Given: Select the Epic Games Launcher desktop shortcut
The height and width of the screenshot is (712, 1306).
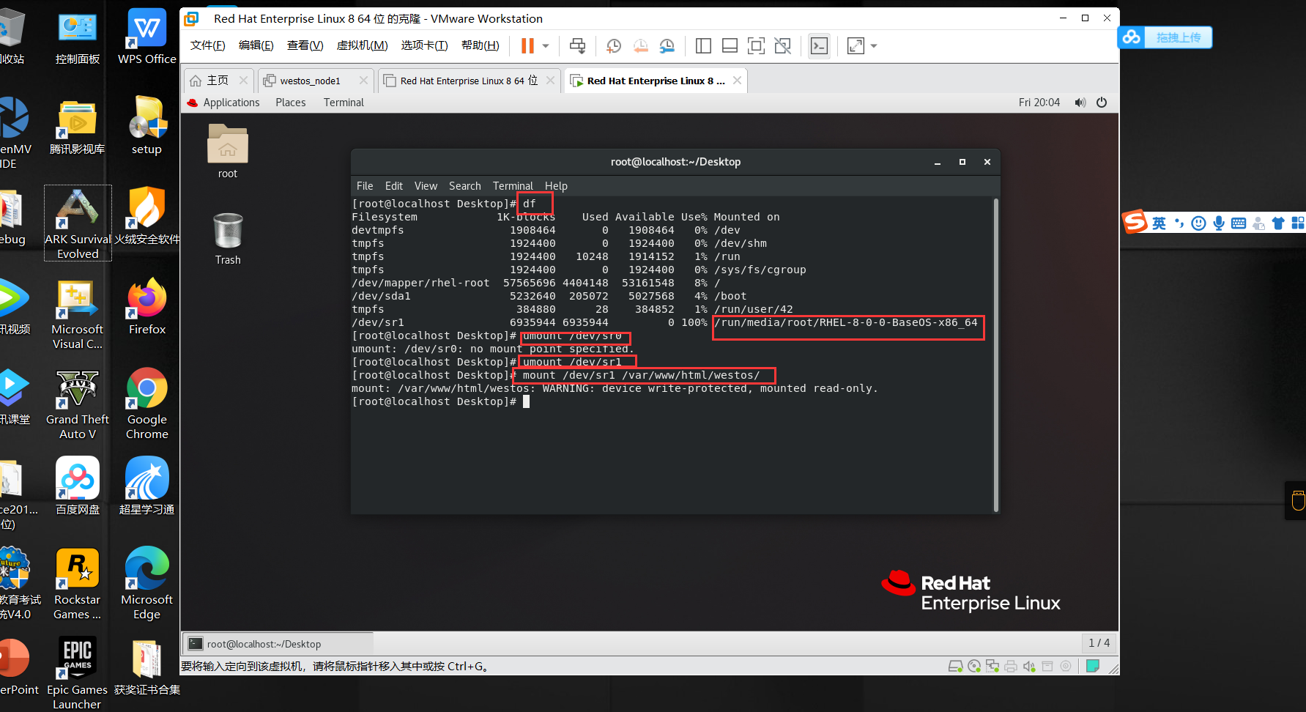Looking at the screenshot, I should 78,673.
